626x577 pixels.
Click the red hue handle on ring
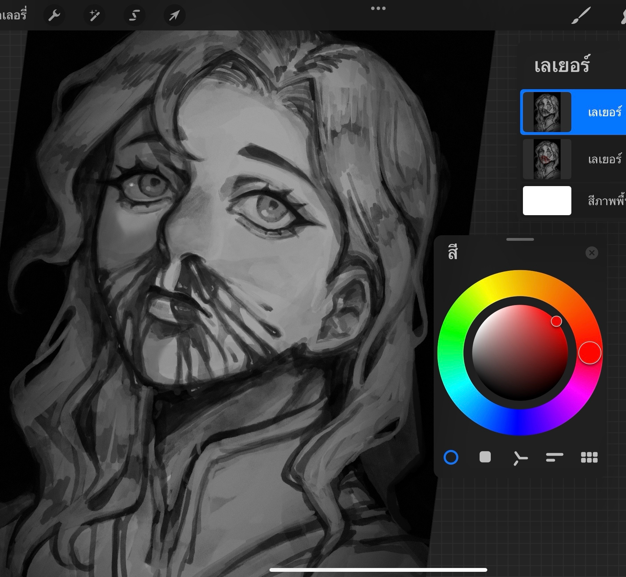[590, 353]
